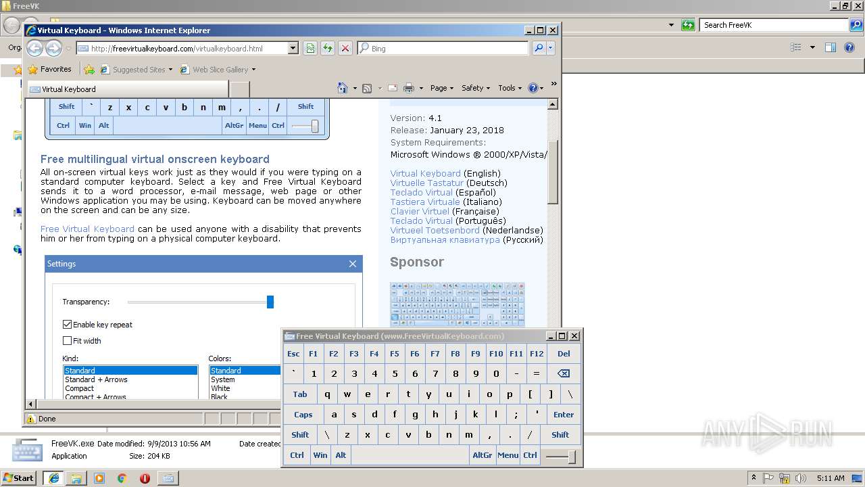This screenshot has width=865, height=487.
Task: Open Explorer view options dropdown arrow
Action: 812,47
